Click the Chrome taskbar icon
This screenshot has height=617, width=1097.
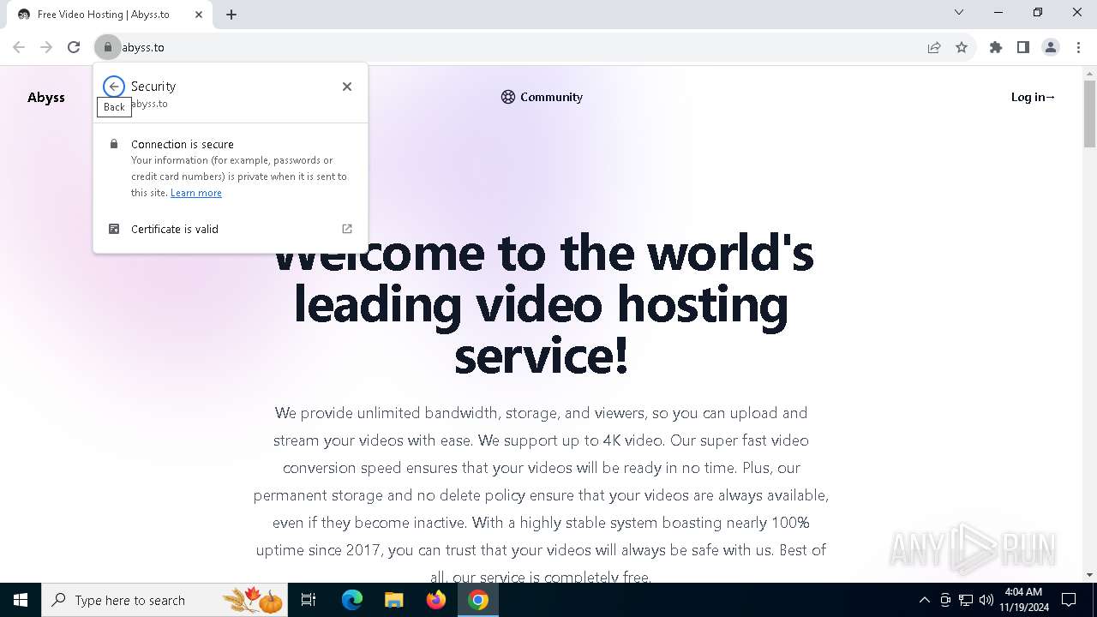click(x=478, y=600)
